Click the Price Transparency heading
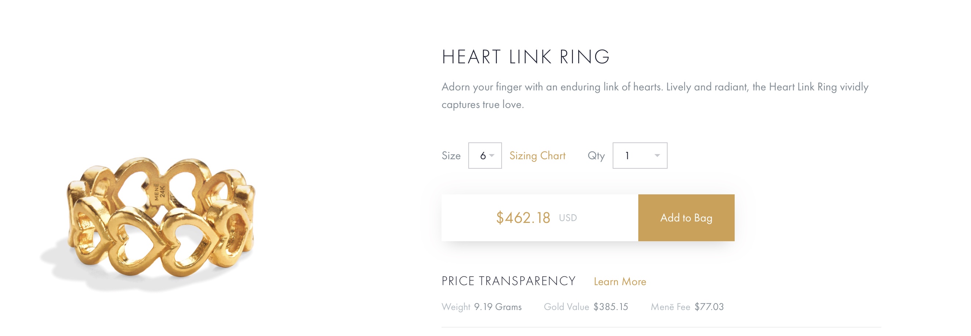 click(x=509, y=281)
